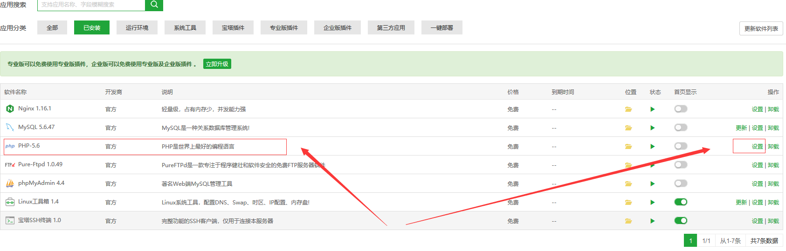This screenshot has height=251, width=786.
Task: Click the application search input field
Action: coord(91,5)
